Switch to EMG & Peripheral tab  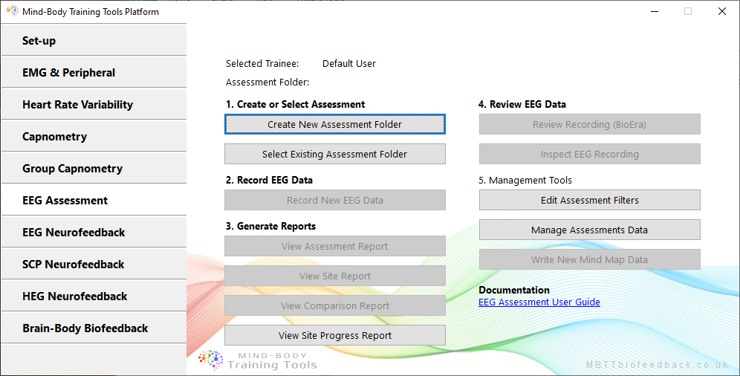tap(93, 73)
